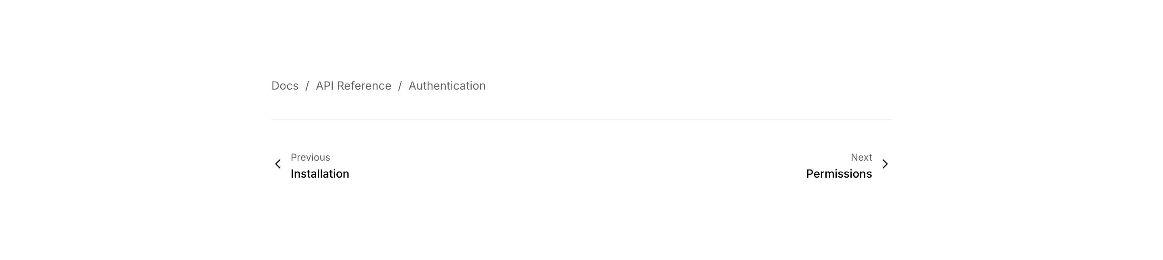Viewport: 1163px width, 260px height.
Task: Open the previous article, Installation
Action: coord(320,174)
